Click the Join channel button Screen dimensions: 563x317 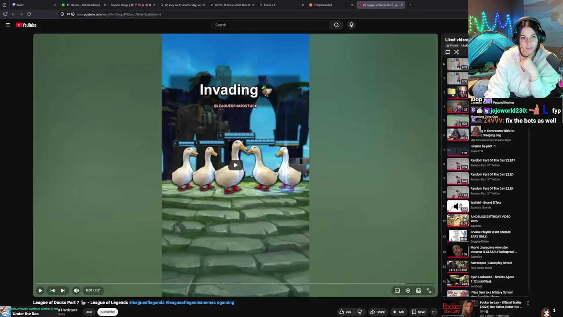(x=89, y=312)
